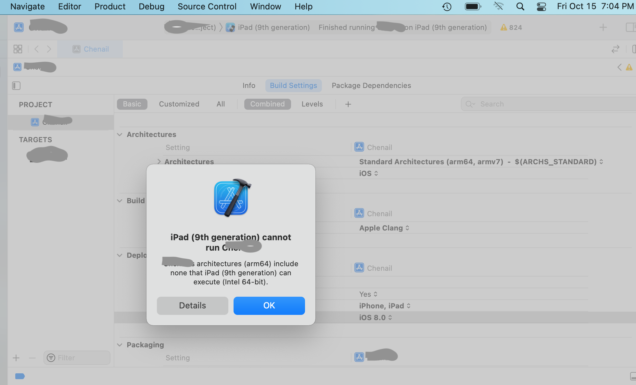The height and width of the screenshot is (385, 636).
Task: Switch to Levels view
Action: point(312,104)
